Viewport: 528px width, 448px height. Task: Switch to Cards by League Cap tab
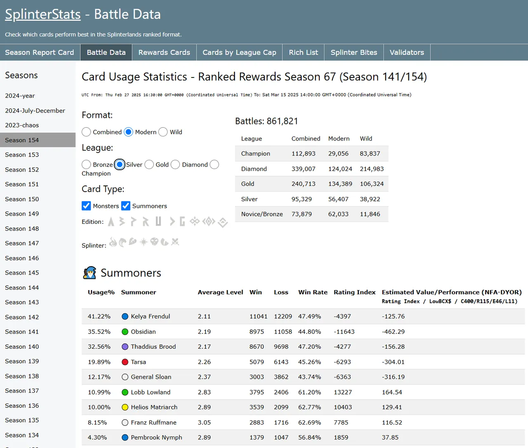point(239,52)
